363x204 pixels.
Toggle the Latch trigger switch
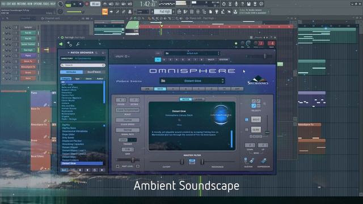coord(127,140)
